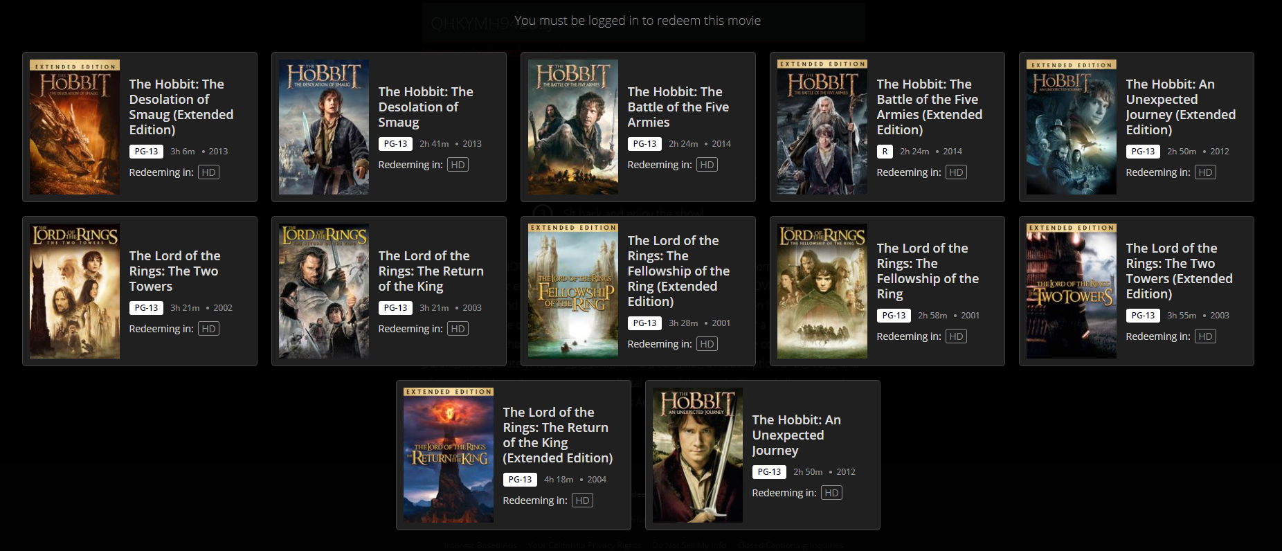1282x551 pixels.
Task: Click HD badge on standard Unexpected Journey card
Action: tap(831, 493)
